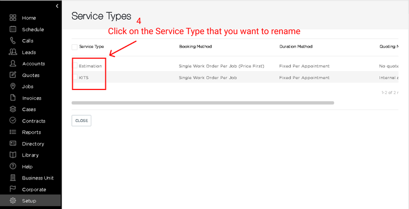Viewport: 409px width, 209px height.
Task: Open the Calls phone icon
Action: pos(13,41)
